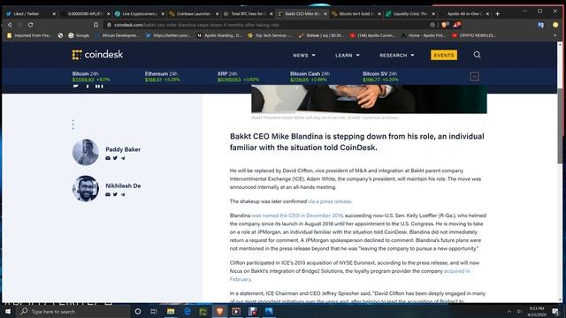Viewport: 566px width, 318px height.
Task: Reload the page in browser toolbar
Action: [x=31, y=25]
